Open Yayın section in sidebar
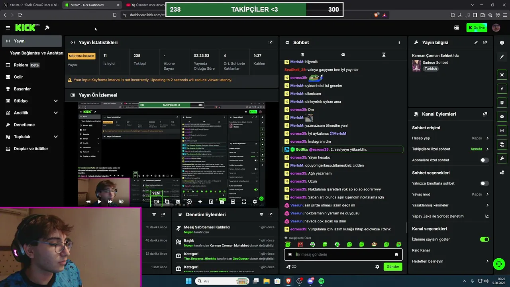This screenshot has height=287, width=510. (x=32, y=41)
